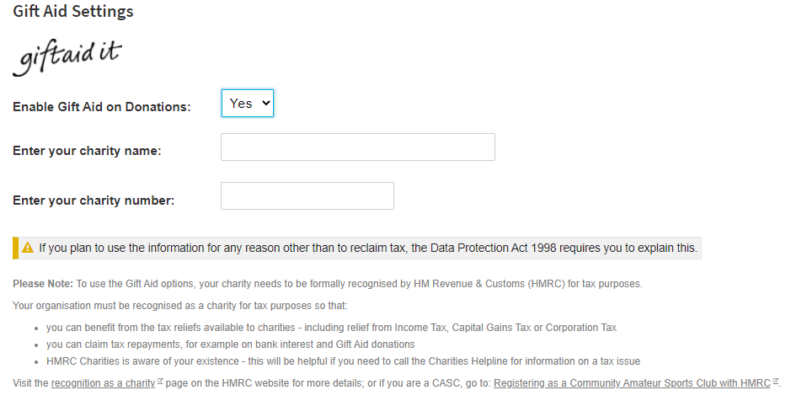Click the Data Protection Act 1998 warning message
The height and width of the screenshot is (406, 791).
pyautogui.click(x=367, y=248)
